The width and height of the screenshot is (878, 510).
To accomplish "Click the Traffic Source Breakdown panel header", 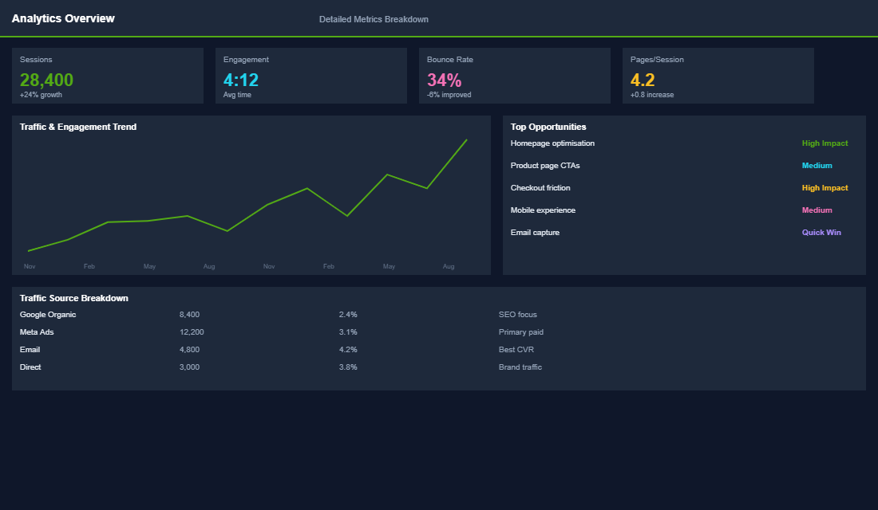I will coord(73,297).
